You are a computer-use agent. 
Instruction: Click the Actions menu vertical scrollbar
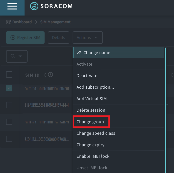(x=165, y=110)
